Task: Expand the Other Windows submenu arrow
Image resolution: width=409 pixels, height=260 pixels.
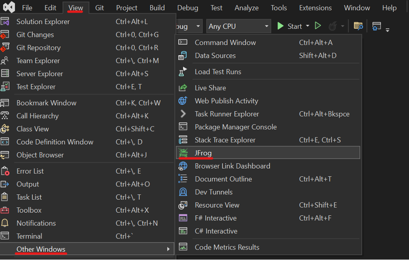Action: click(x=168, y=249)
